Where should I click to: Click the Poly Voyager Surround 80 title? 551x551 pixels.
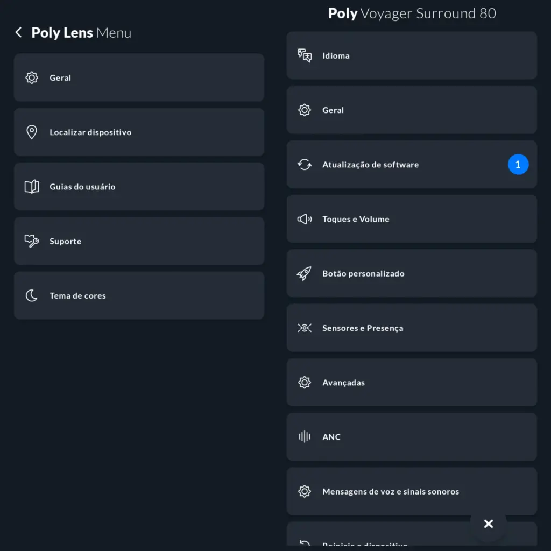coord(412,13)
